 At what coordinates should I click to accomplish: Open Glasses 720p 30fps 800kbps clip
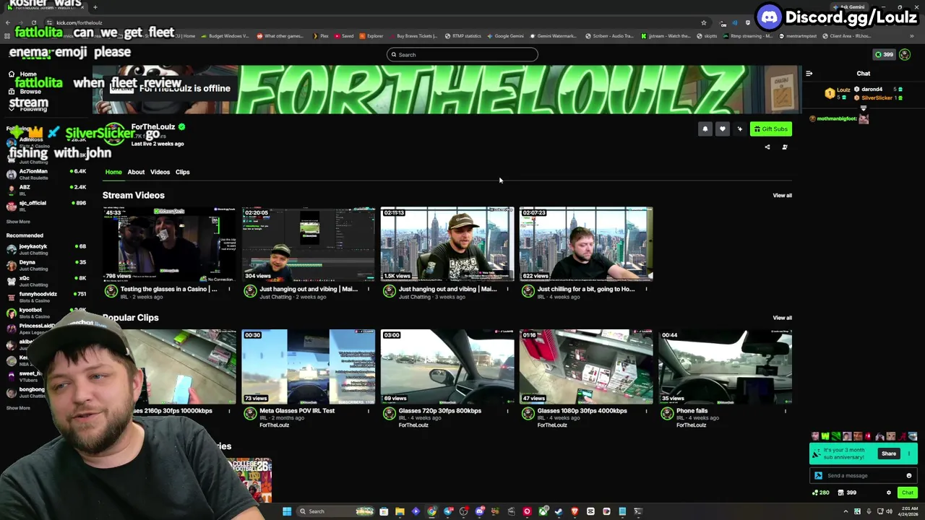click(x=447, y=366)
